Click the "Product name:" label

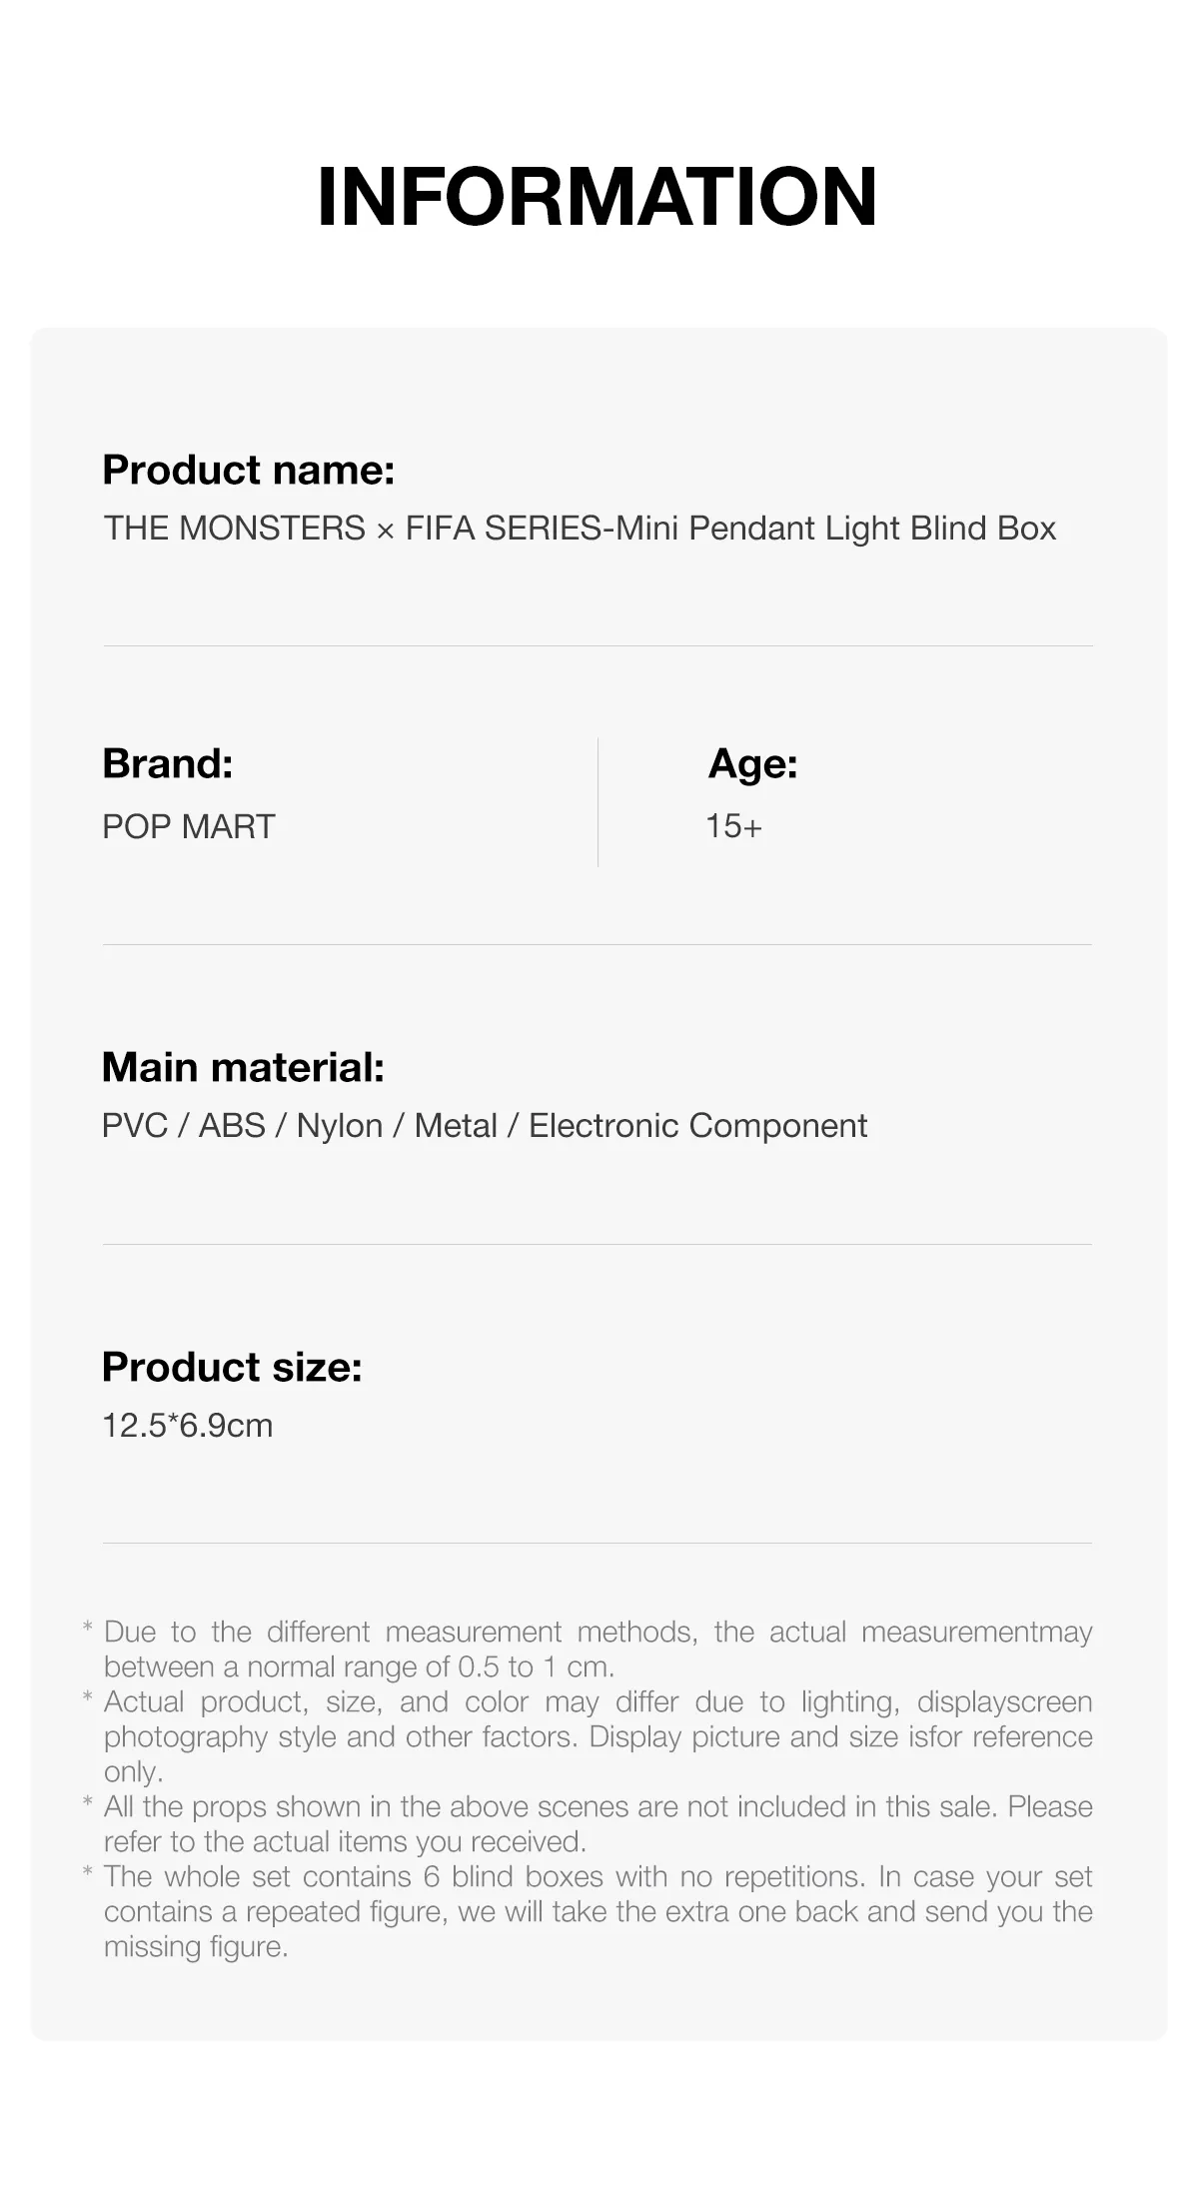pyautogui.click(x=249, y=470)
